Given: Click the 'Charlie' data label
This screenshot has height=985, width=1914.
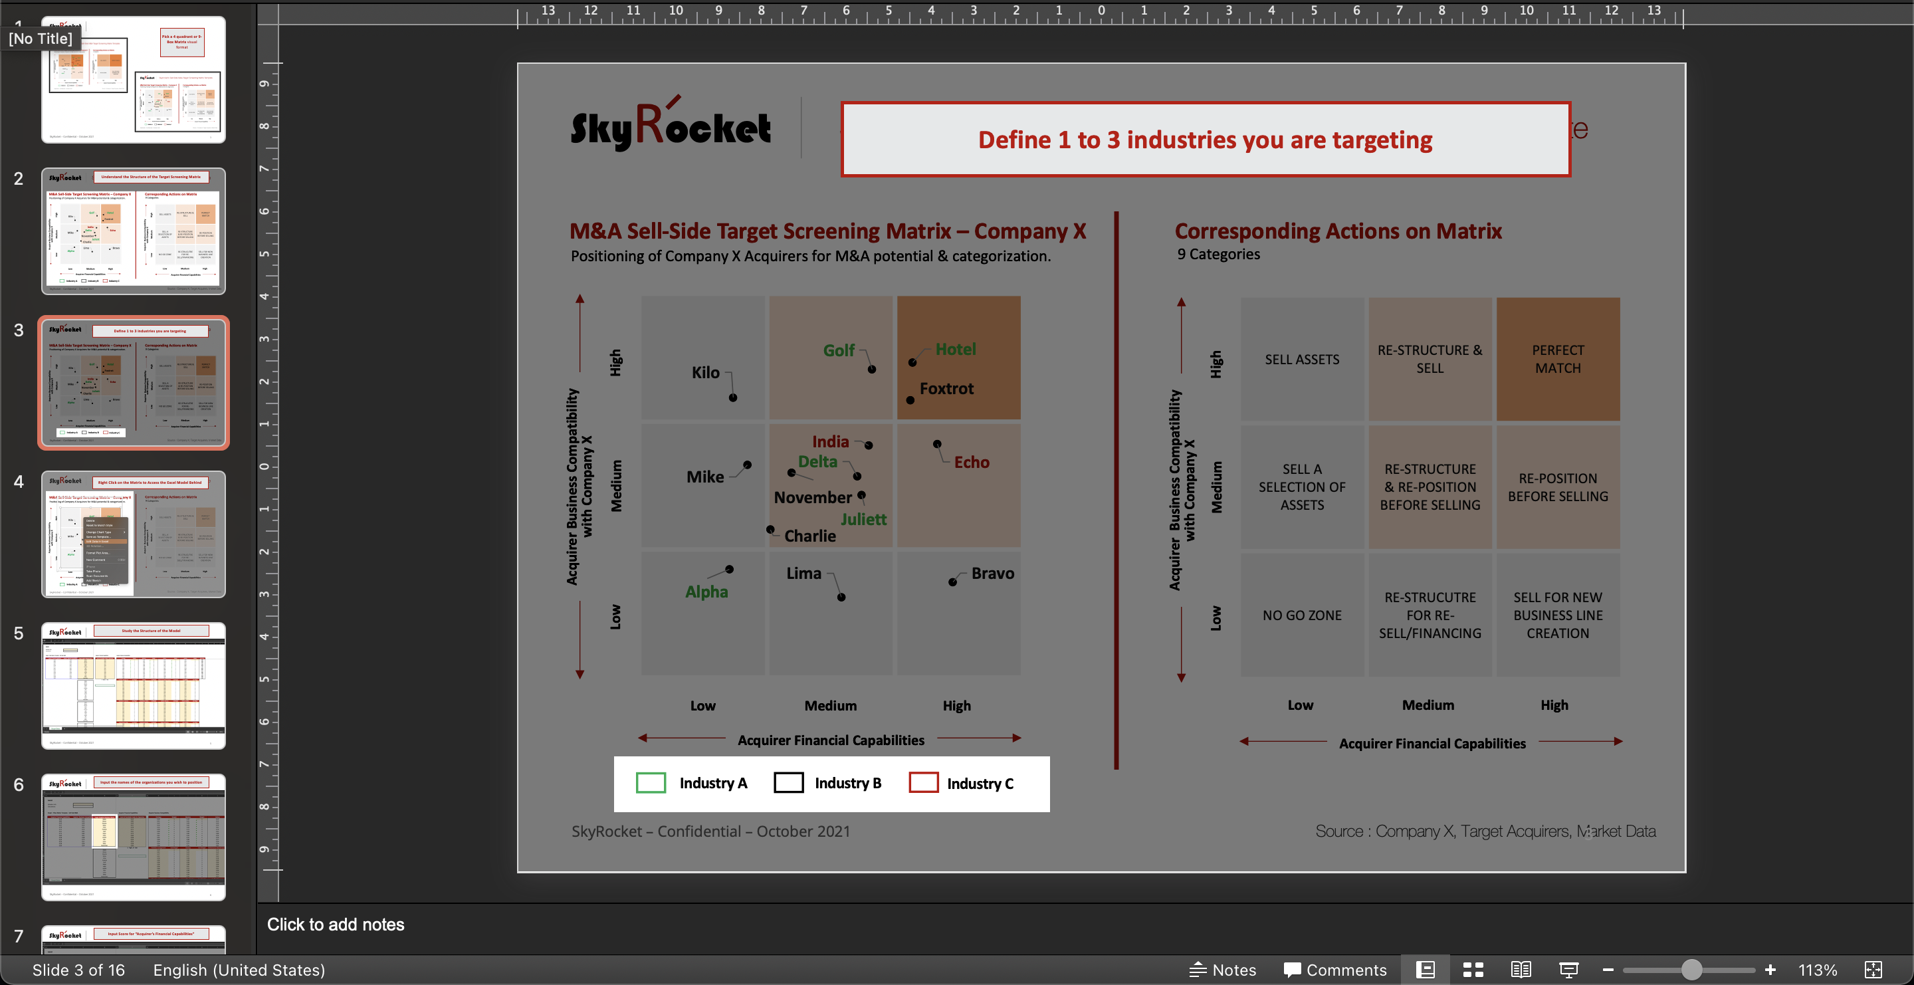Looking at the screenshot, I should [x=810, y=536].
